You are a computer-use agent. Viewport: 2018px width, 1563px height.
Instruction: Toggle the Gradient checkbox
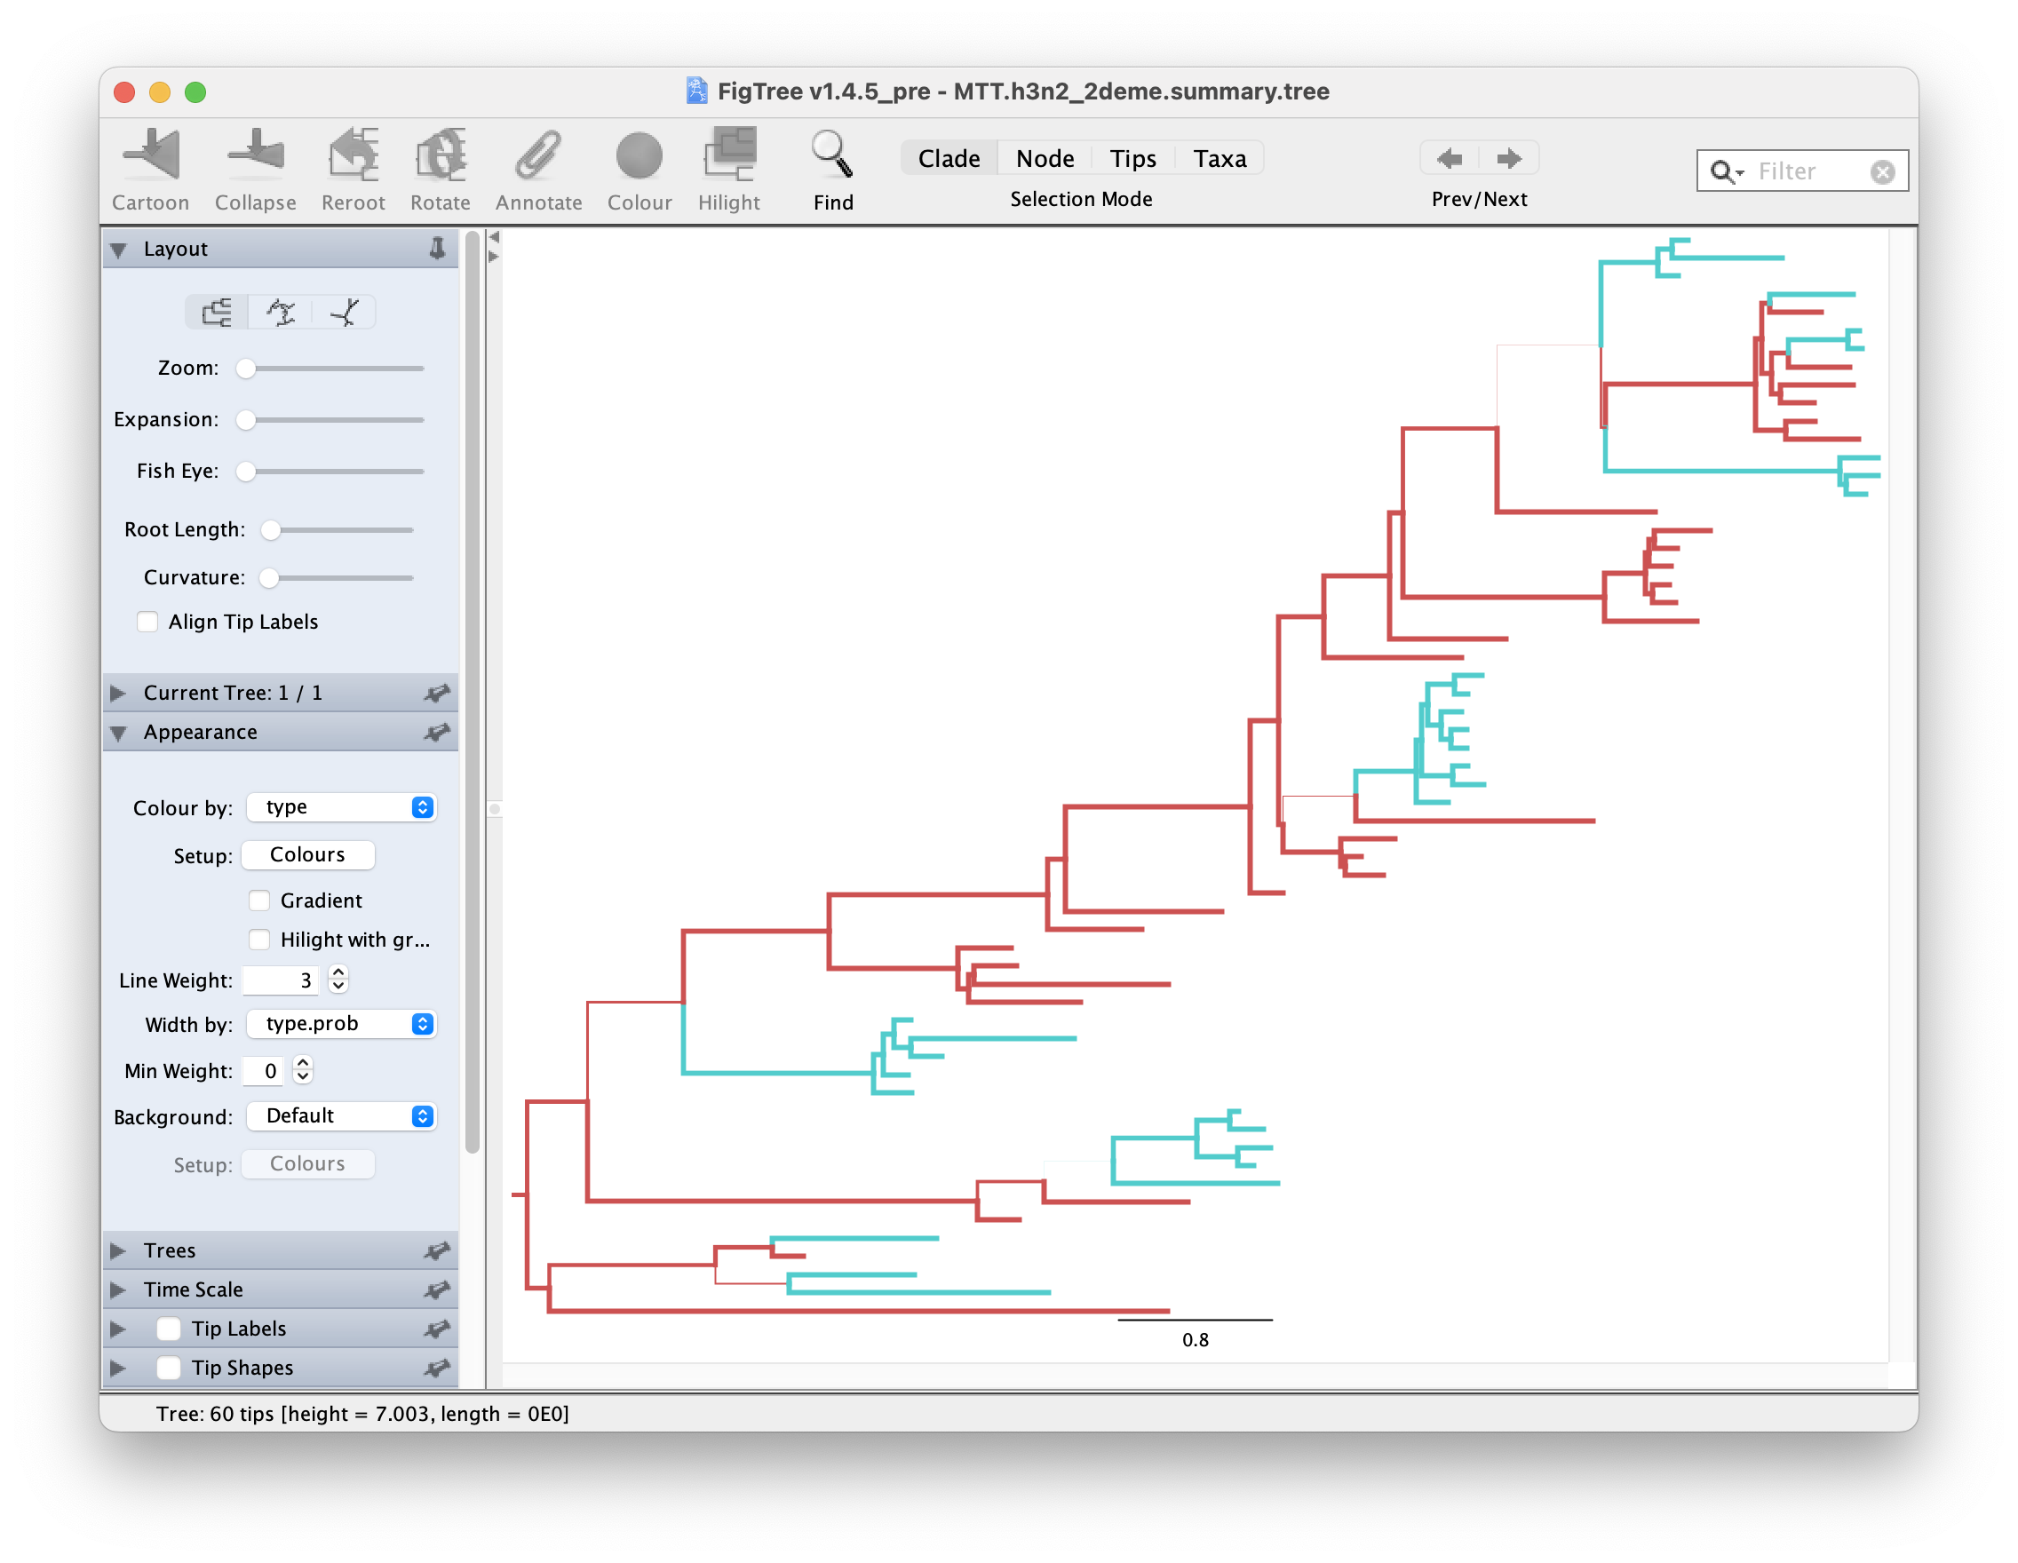click(259, 901)
